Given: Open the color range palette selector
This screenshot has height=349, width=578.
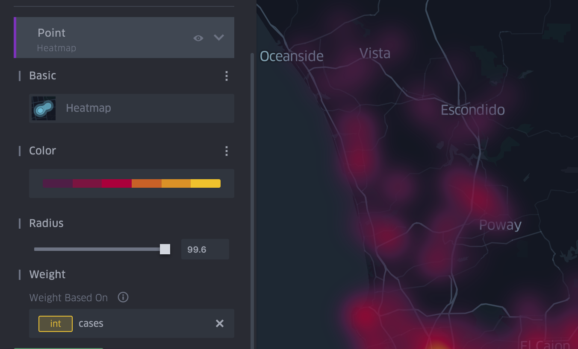Looking at the screenshot, I should pyautogui.click(x=132, y=183).
